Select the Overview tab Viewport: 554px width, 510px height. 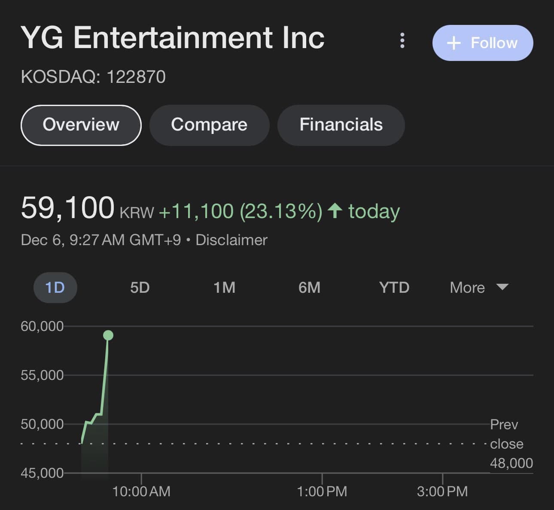pyautogui.click(x=81, y=125)
